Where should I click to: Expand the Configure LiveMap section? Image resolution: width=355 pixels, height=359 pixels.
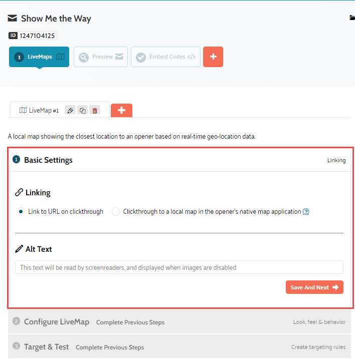pyautogui.click(x=56, y=322)
